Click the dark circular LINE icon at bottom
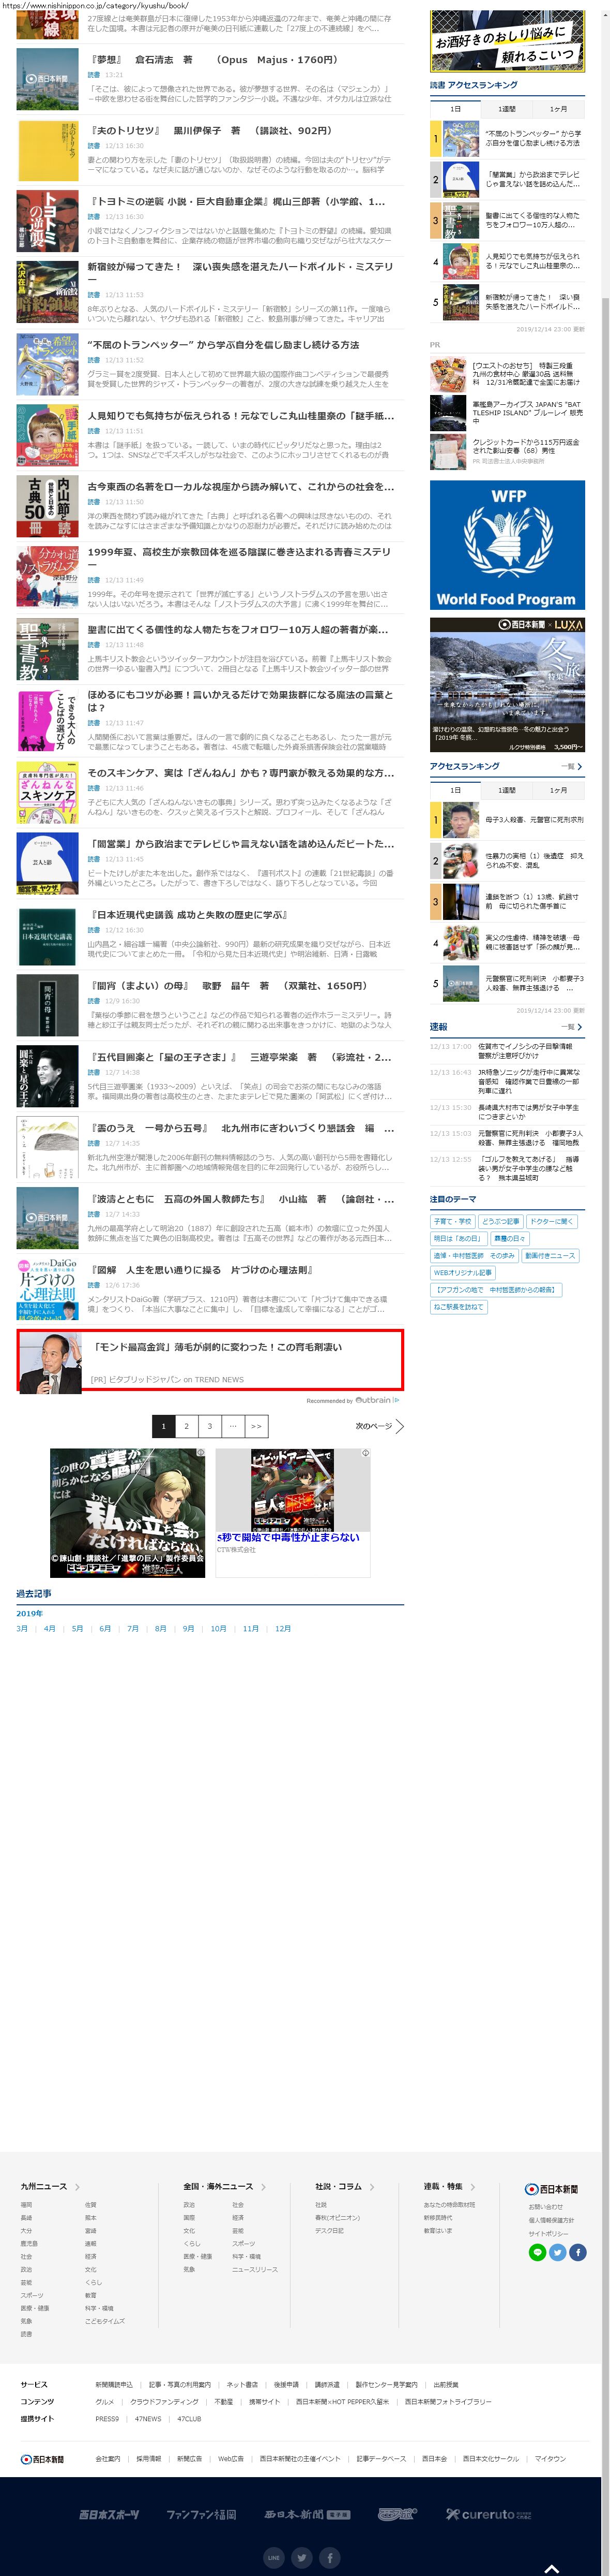 (273, 2557)
